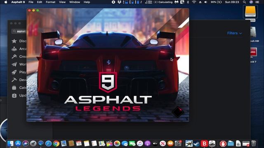Open Dropbox menu bar icon

119,2
